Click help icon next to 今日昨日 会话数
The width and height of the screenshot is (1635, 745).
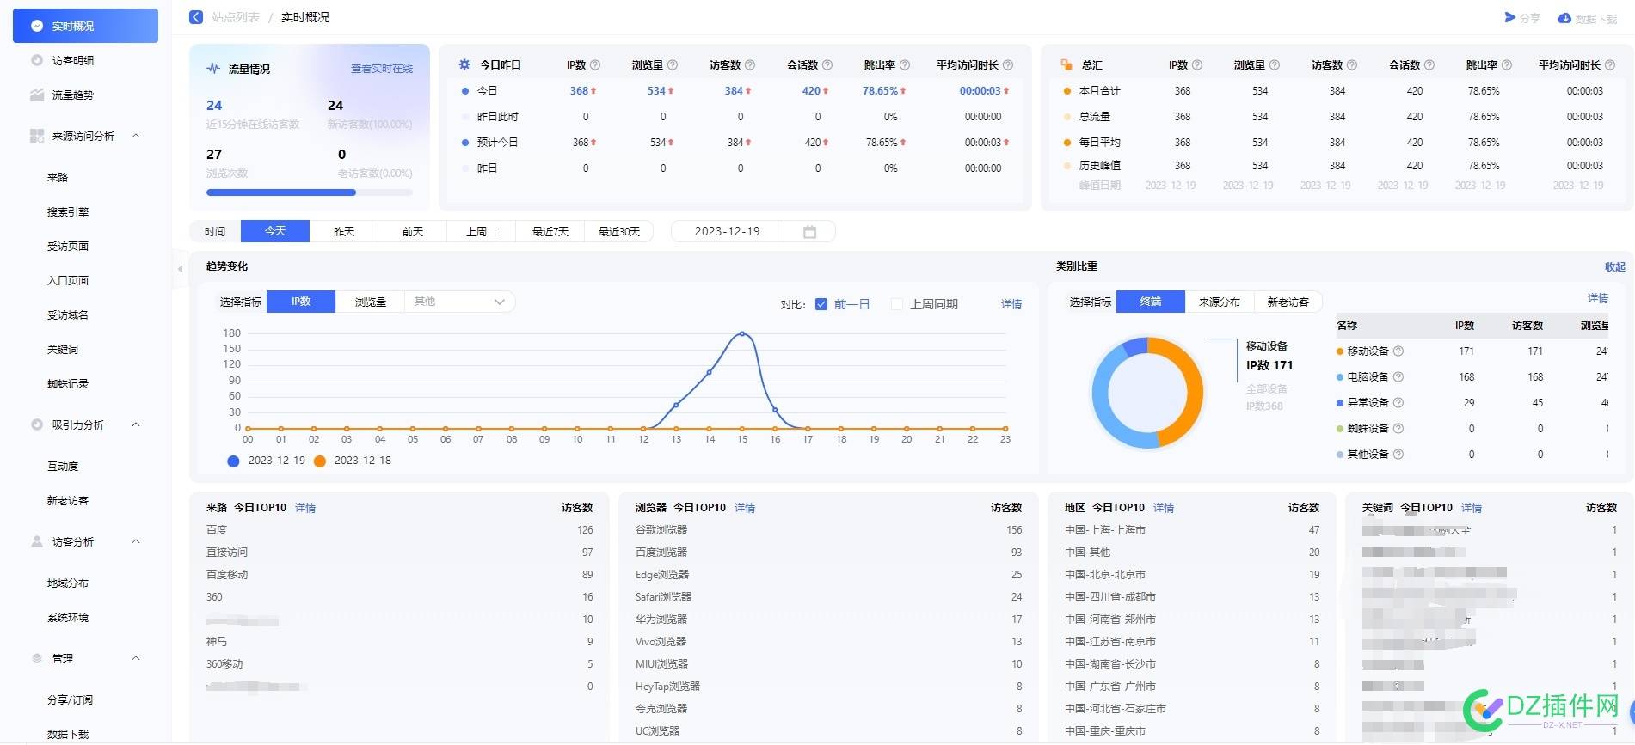point(827,65)
